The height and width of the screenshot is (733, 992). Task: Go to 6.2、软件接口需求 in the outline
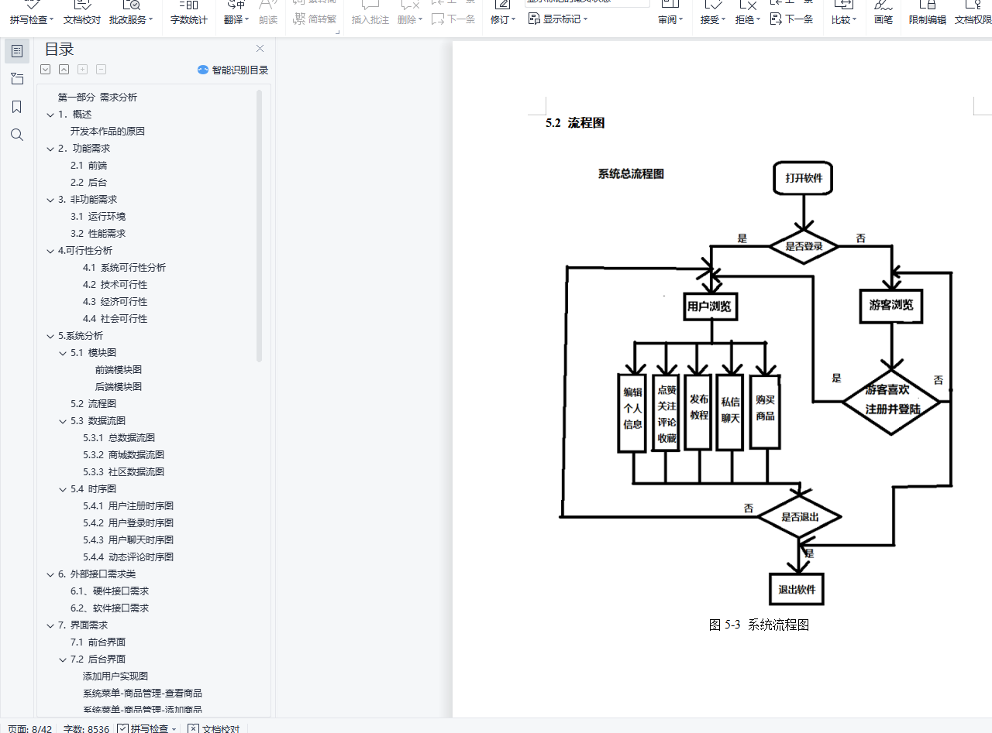click(110, 608)
